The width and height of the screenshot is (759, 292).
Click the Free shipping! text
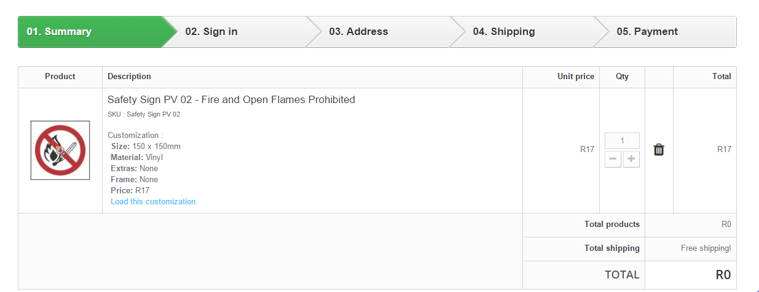(x=706, y=248)
